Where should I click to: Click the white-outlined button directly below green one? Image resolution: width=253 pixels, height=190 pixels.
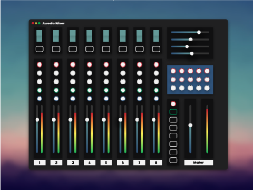[x=173, y=120]
